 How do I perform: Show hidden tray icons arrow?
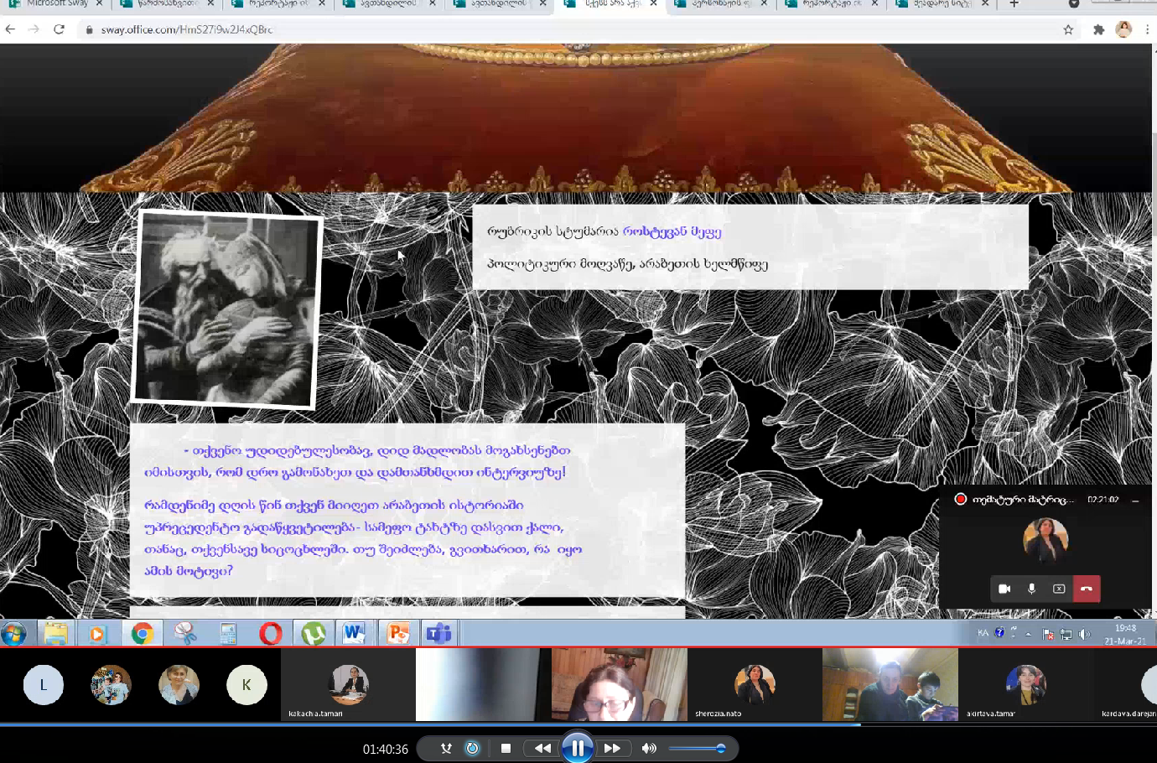(1028, 634)
